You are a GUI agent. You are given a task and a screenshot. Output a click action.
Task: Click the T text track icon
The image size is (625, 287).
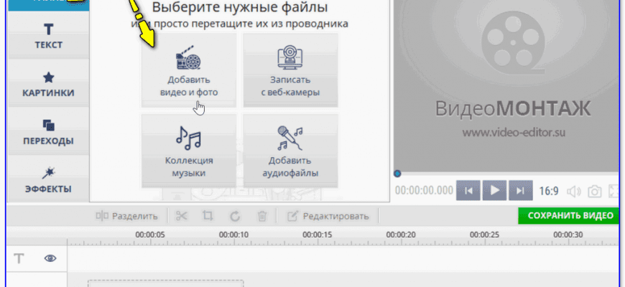(x=19, y=259)
